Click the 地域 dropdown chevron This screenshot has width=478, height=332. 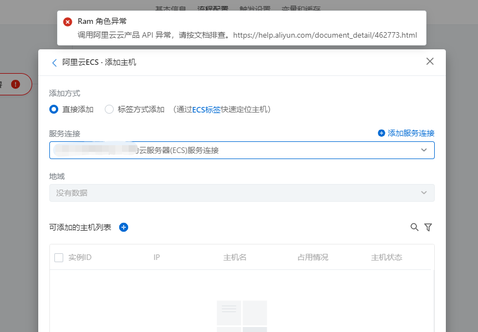click(x=424, y=192)
